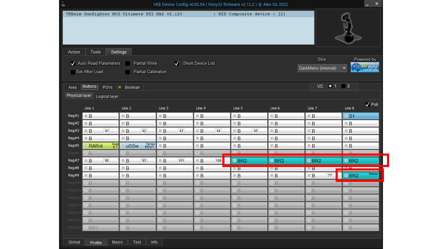Open the POVs tab
The image size is (442, 249).
tap(107, 87)
